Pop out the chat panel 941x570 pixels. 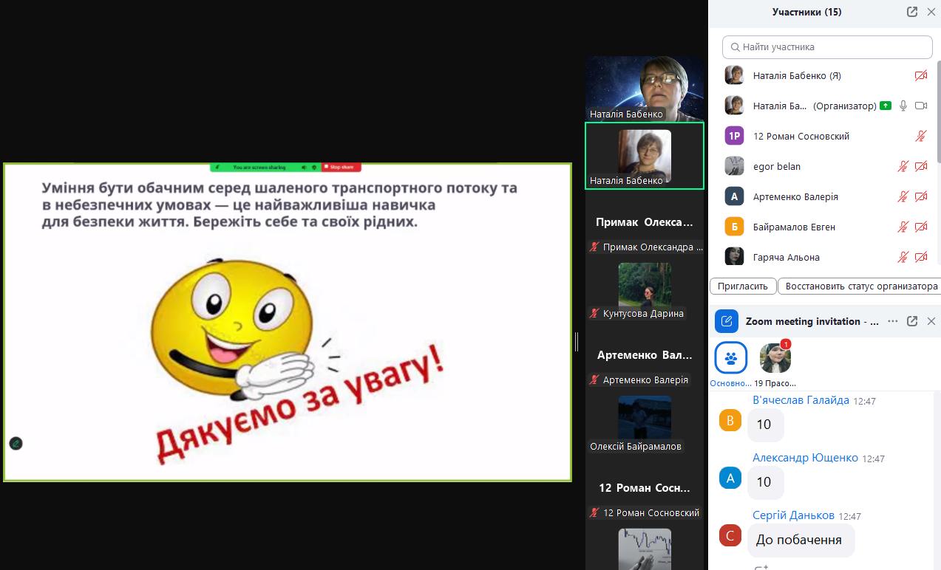point(912,321)
